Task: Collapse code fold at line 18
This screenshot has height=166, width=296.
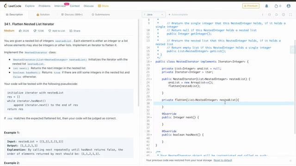Action: tap(151, 62)
